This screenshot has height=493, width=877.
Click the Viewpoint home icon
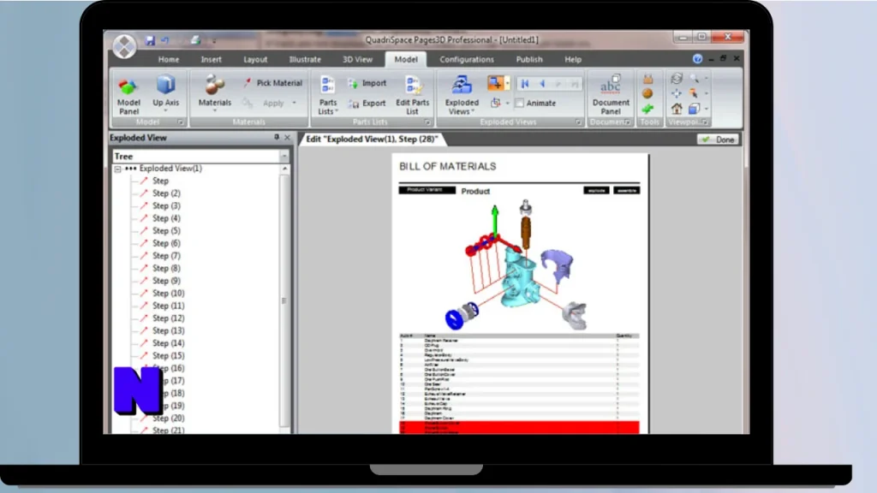coord(677,109)
